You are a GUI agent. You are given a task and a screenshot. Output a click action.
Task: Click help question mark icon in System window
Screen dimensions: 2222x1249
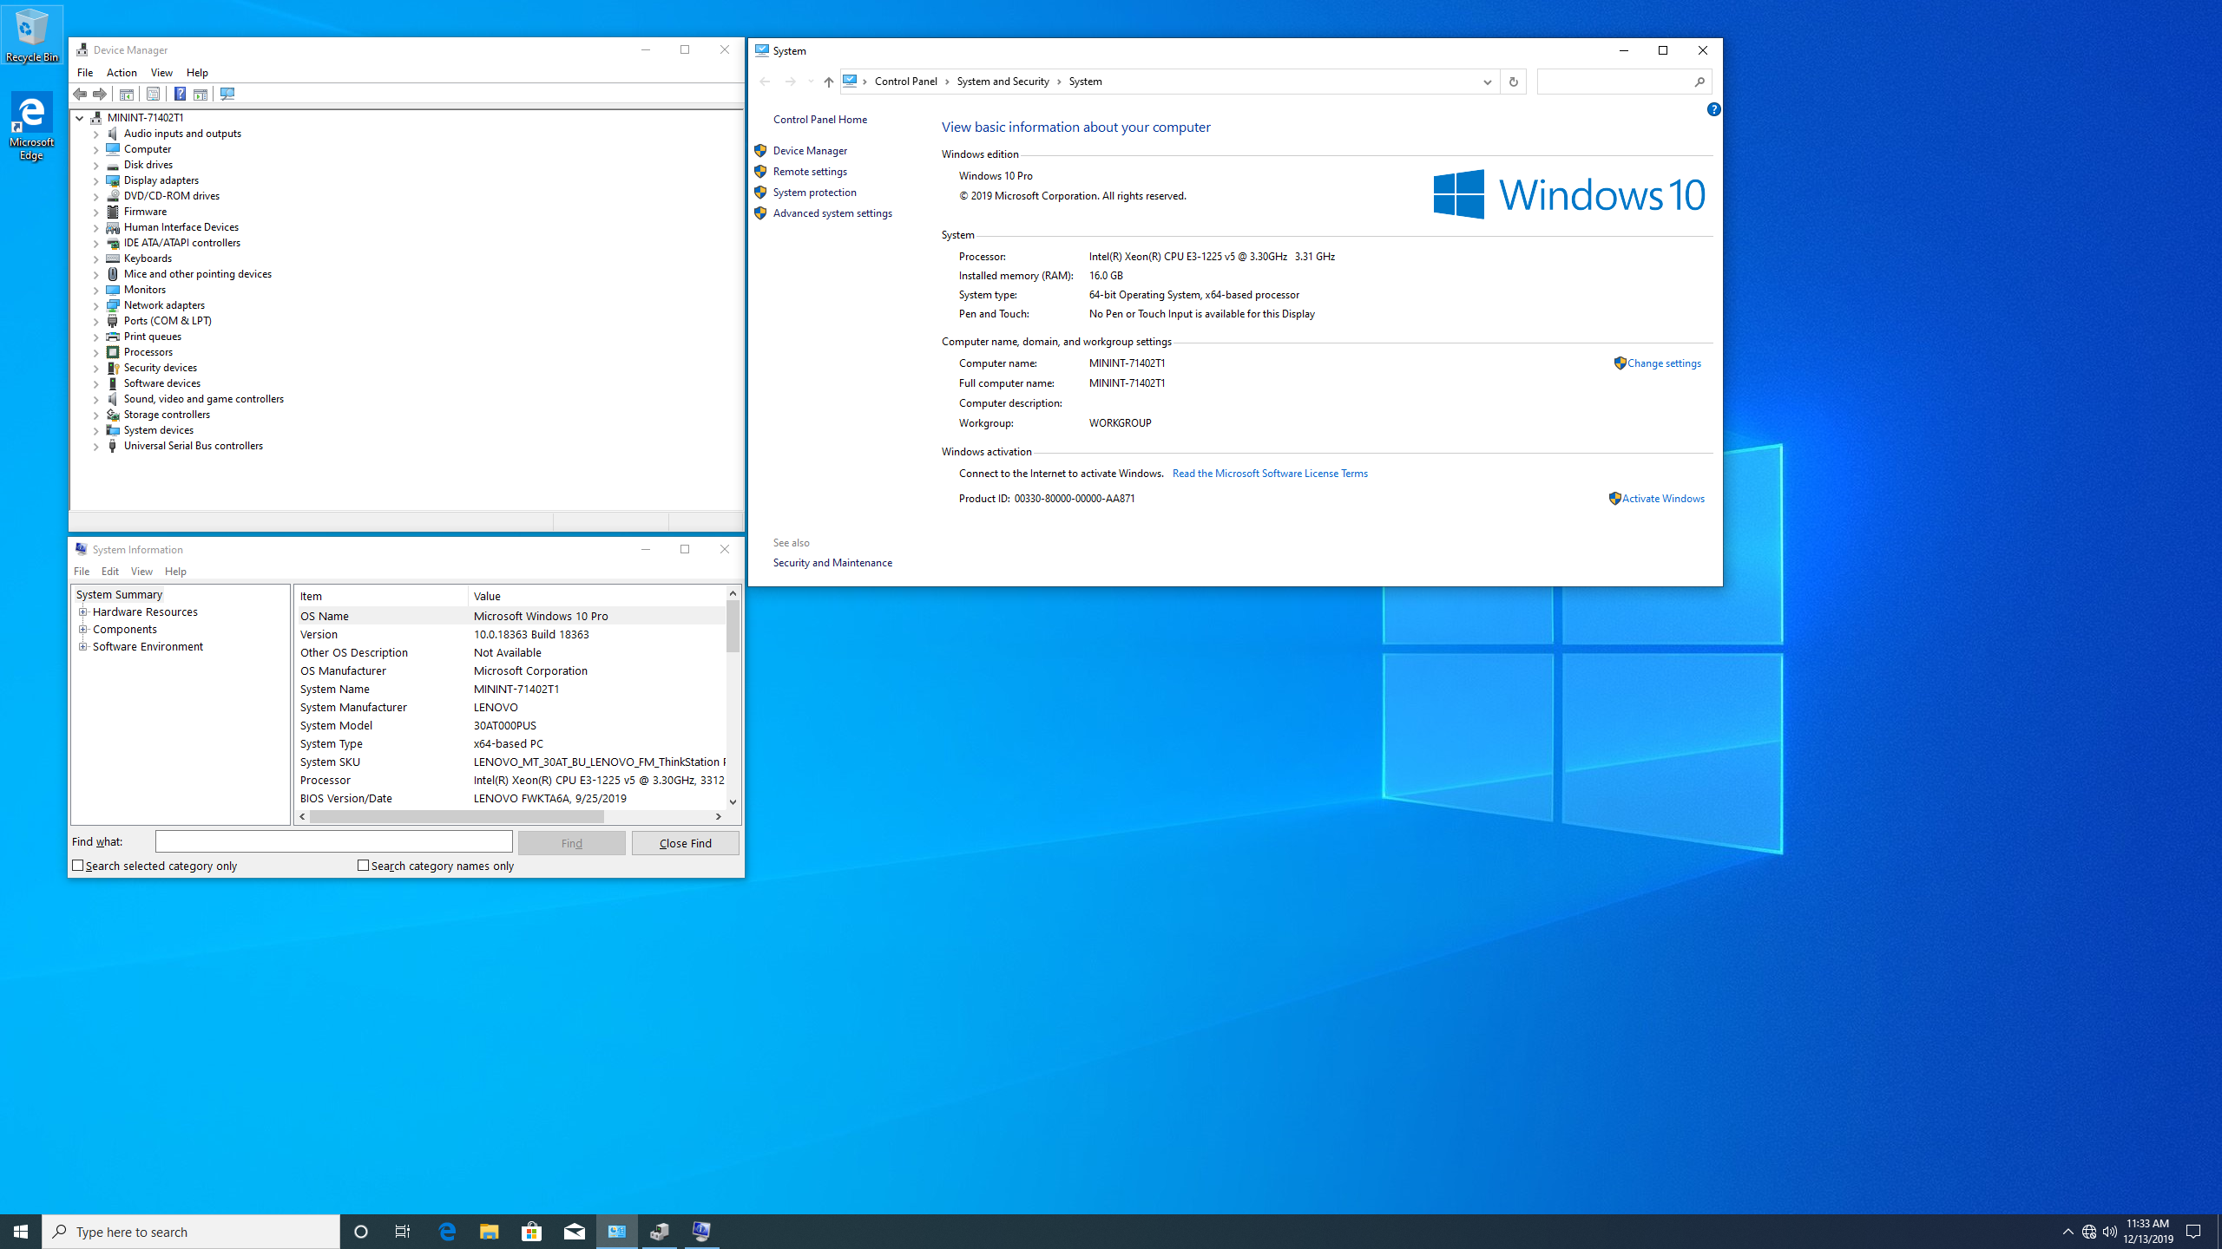coord(1713,109)
